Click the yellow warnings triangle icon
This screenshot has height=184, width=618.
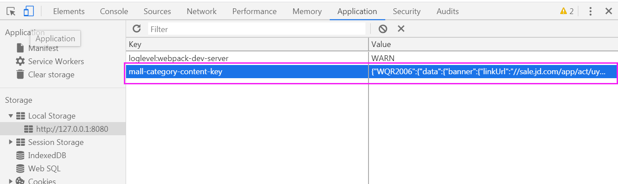[563, 11]
